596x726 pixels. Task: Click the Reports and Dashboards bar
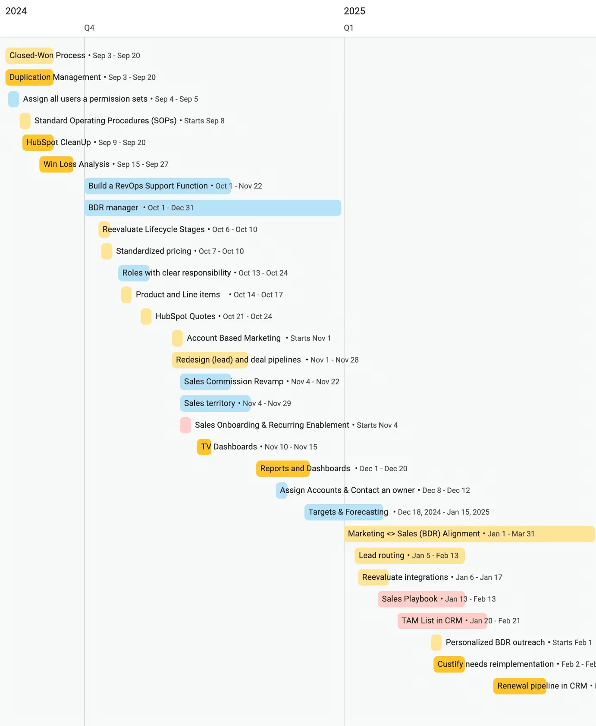pyautogui.click(x=283, y=469)
